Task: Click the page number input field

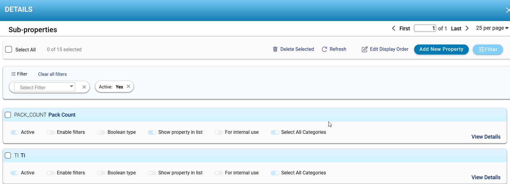Action: pyautogui.click(x=425, y=28)
